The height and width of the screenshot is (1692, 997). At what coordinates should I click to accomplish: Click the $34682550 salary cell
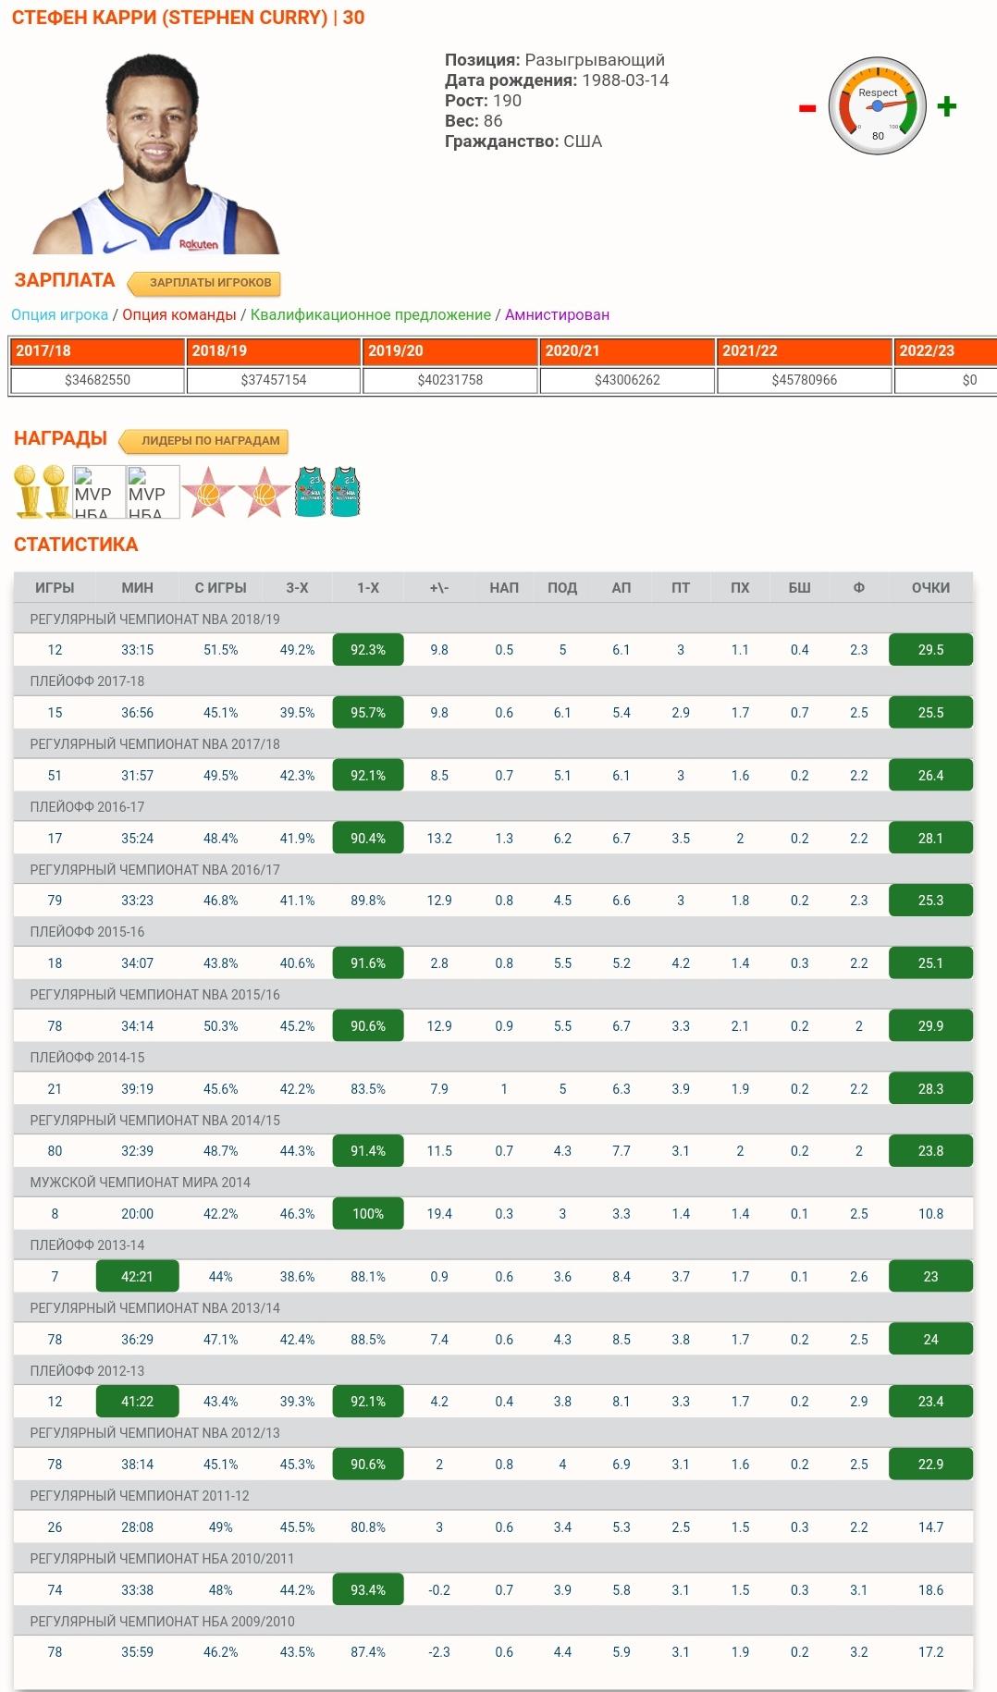point(97,380)
